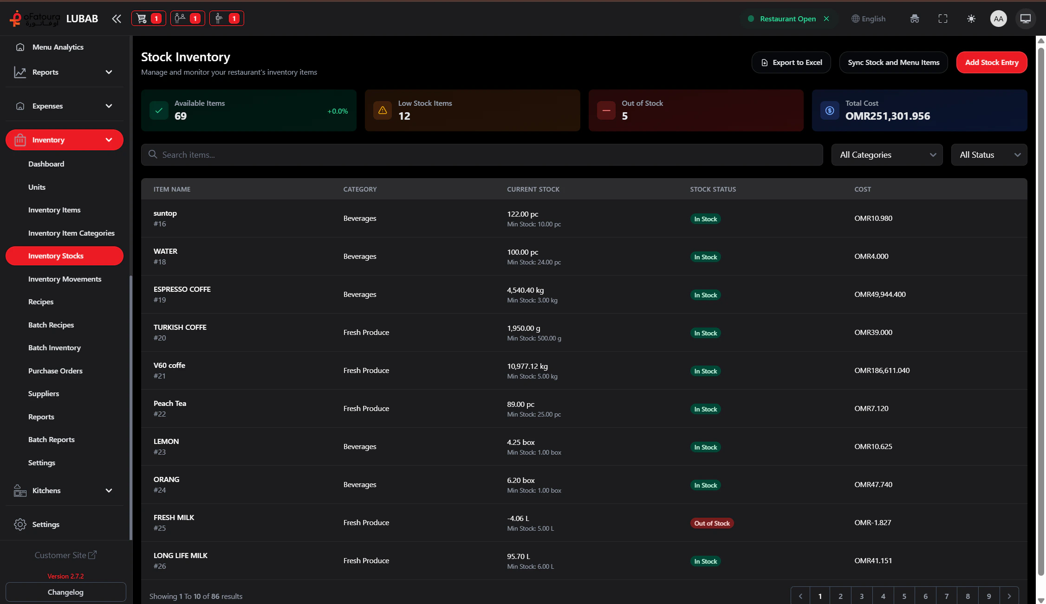
Task: Enter fullscreen mode via the frame icon
Action: point(943,19)
